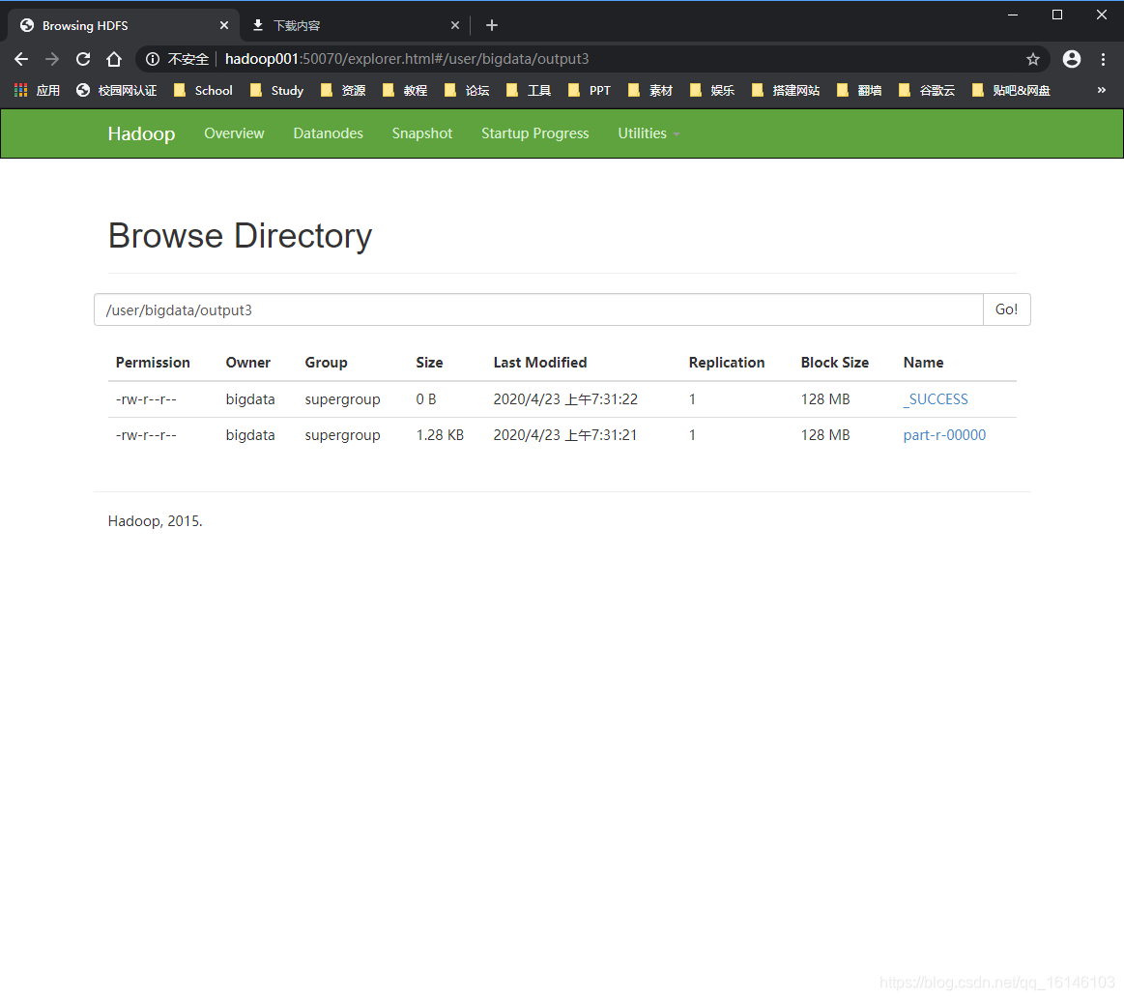The width and height of the screenshot is (1124, 1000).
Task: Click the Group column header
Action: coord(326,363)
